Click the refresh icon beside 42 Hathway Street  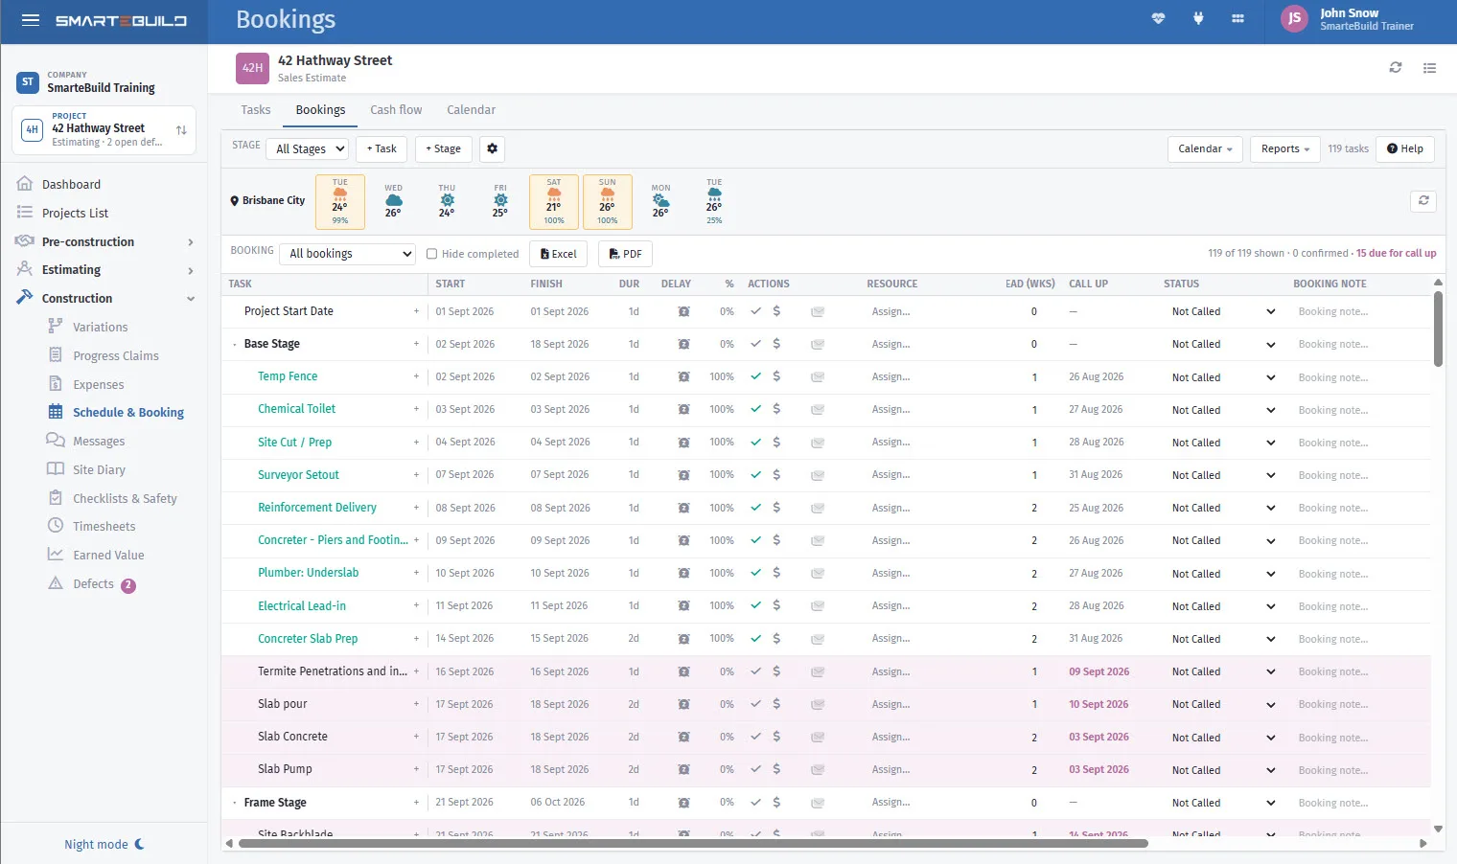[1396, 68]
